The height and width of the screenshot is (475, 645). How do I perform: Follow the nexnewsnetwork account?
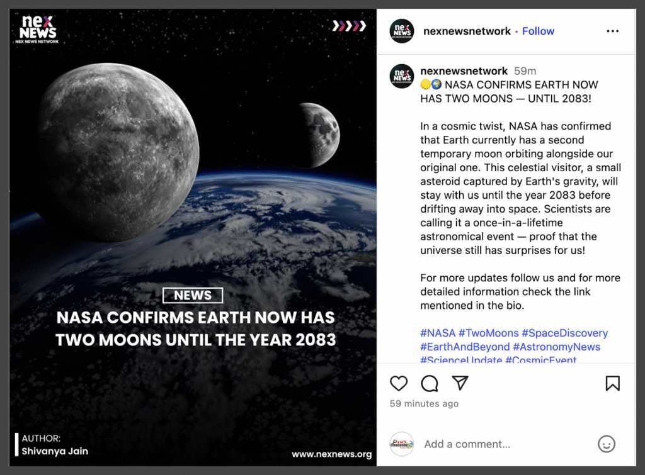point(538,31)
